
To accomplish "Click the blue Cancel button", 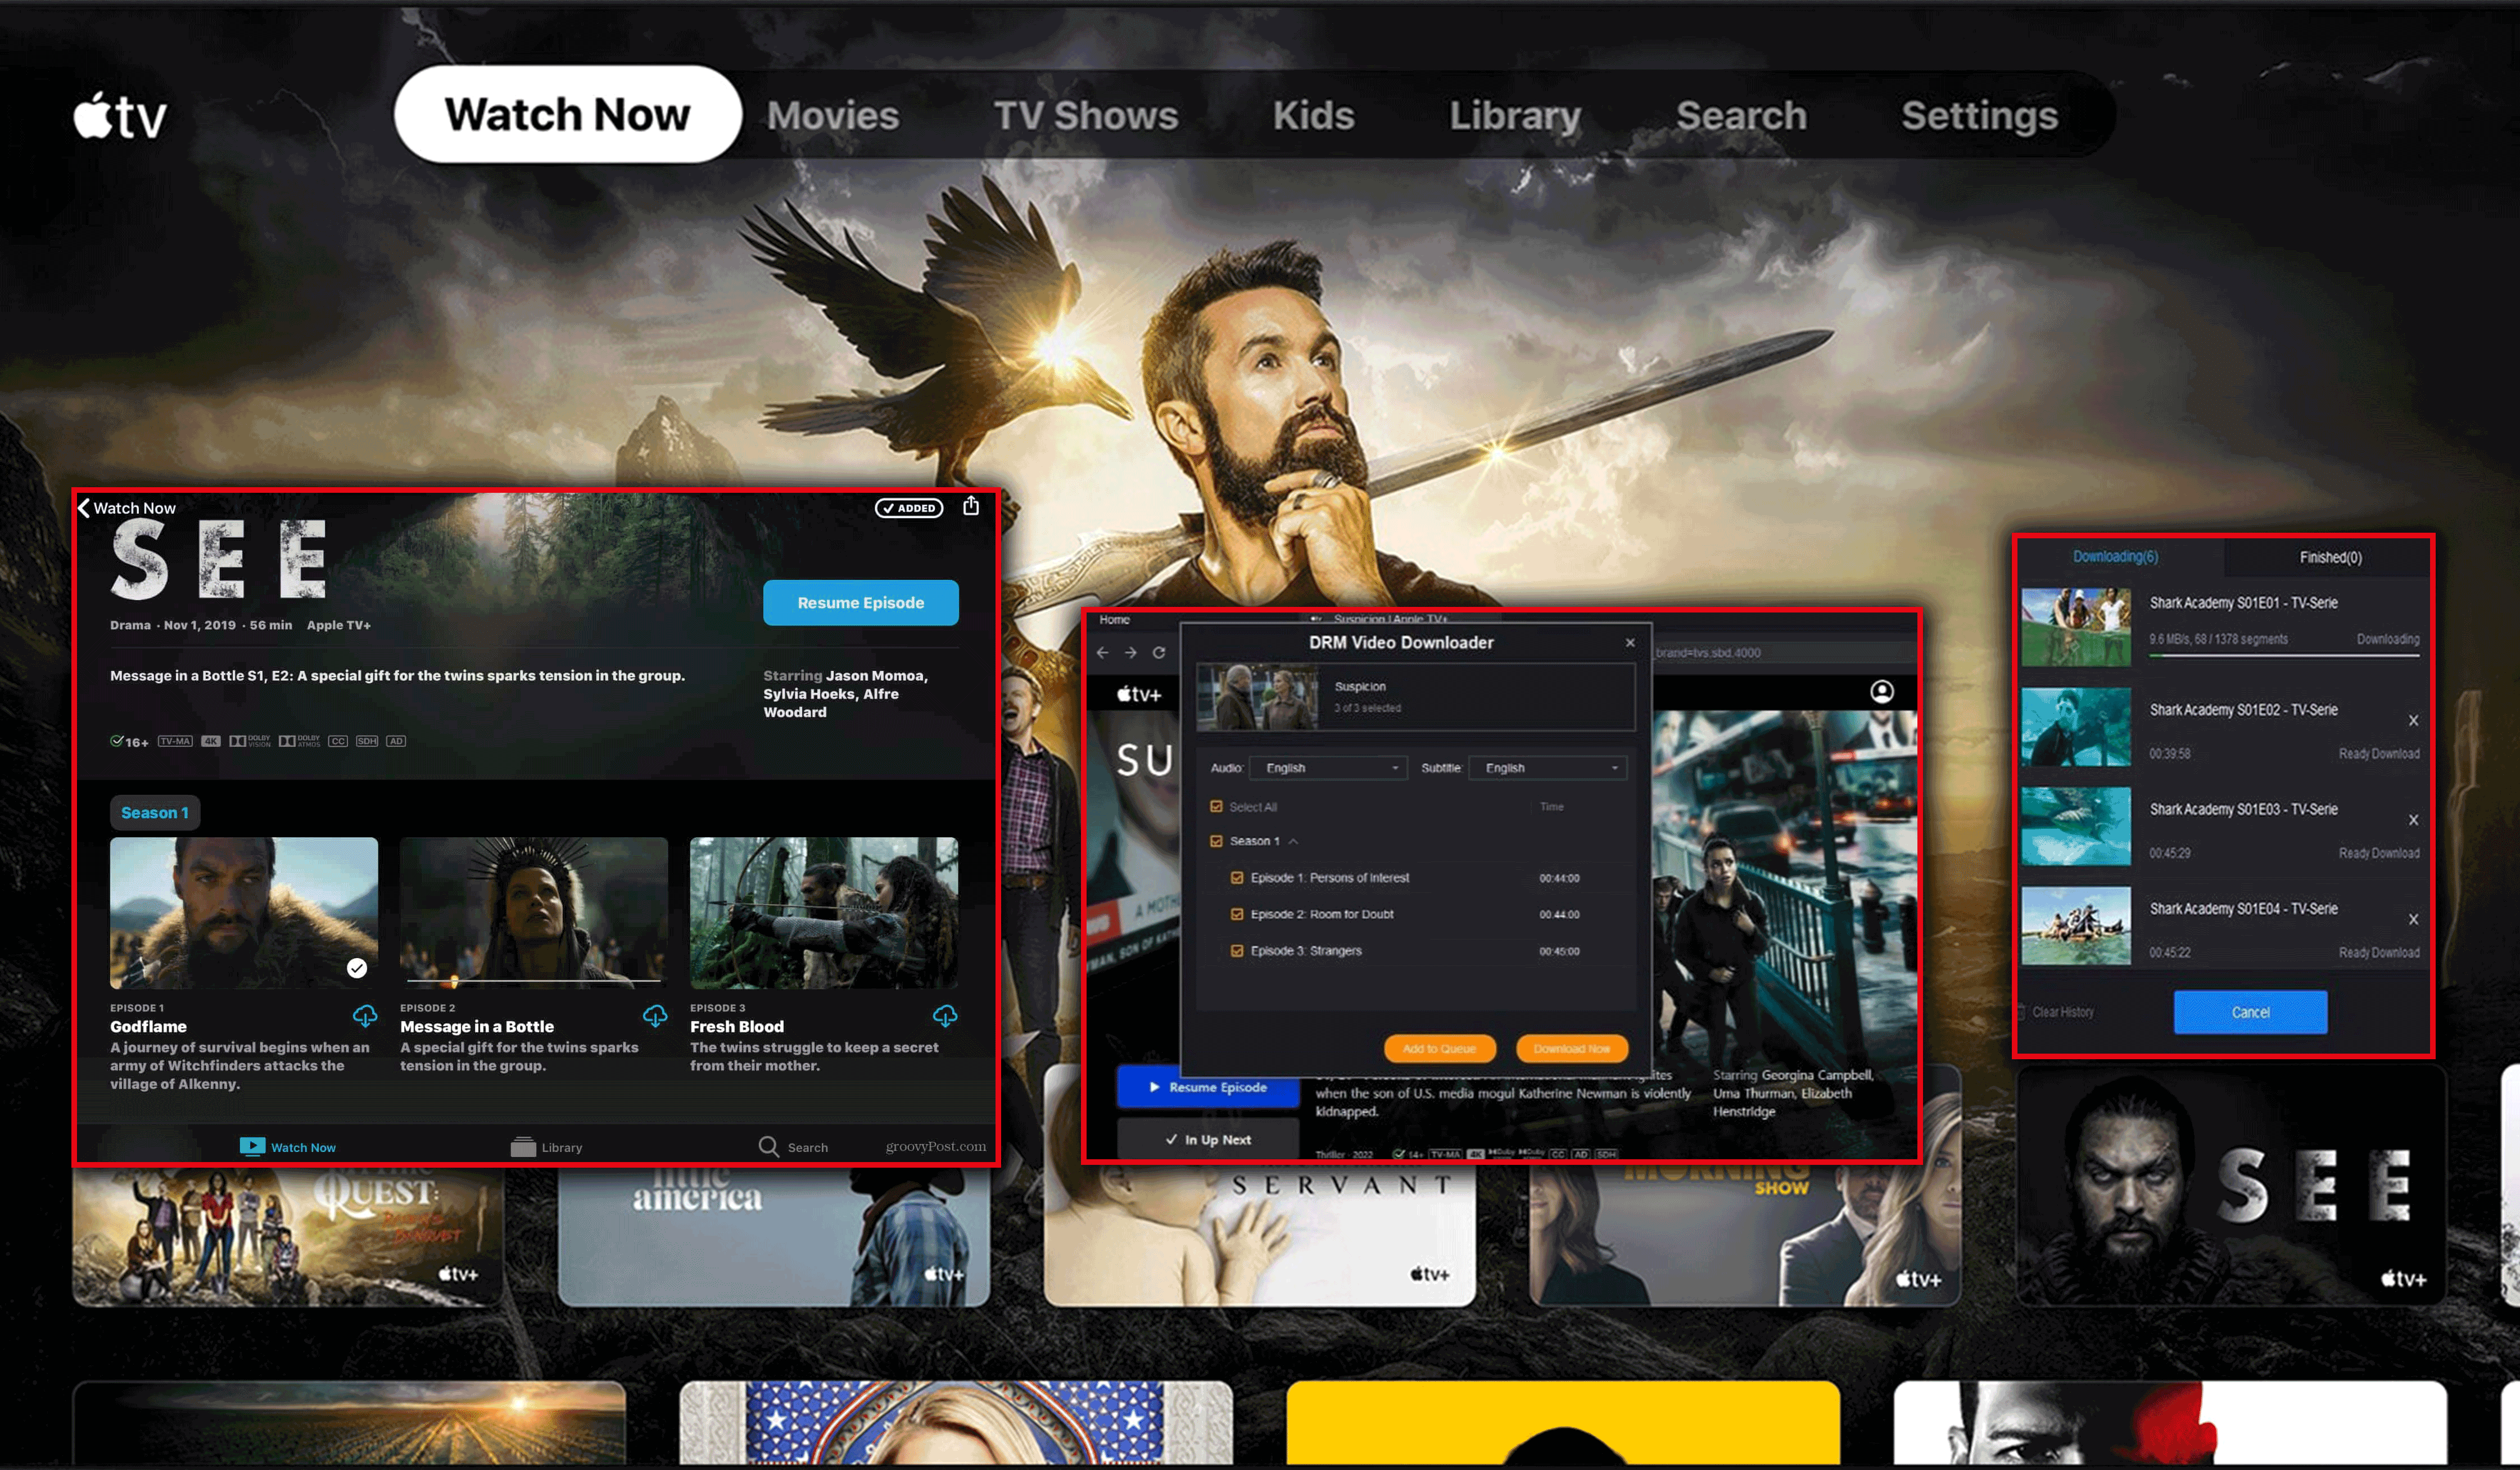I will (2250, 1013).
